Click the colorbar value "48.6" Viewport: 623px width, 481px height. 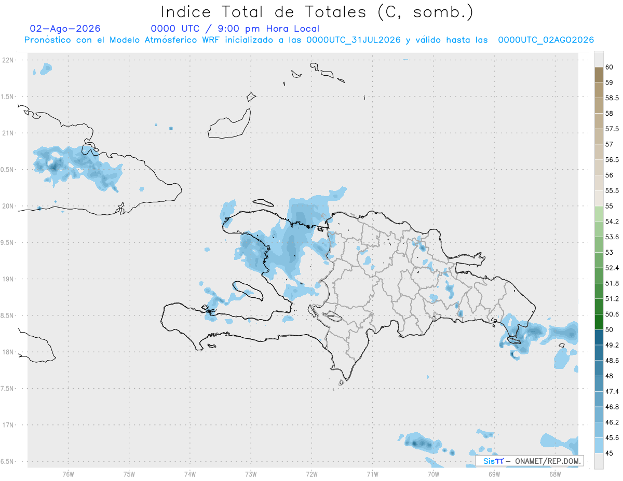612,361
